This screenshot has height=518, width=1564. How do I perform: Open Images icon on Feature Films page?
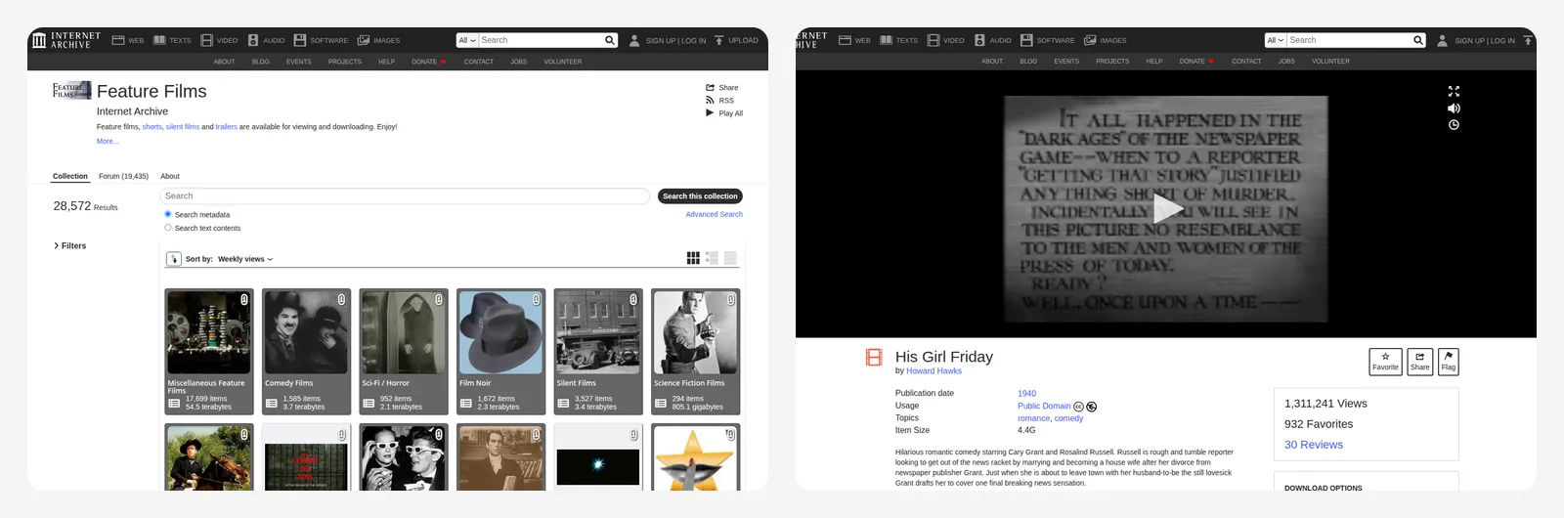click(x=364, y=40)
